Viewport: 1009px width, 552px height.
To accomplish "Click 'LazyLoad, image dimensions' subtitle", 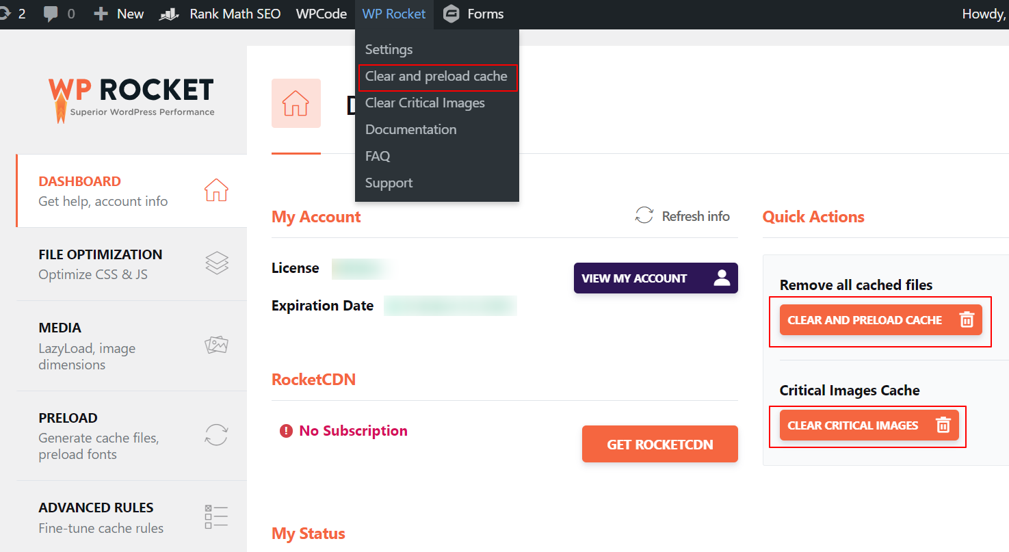I will point(87,356).
